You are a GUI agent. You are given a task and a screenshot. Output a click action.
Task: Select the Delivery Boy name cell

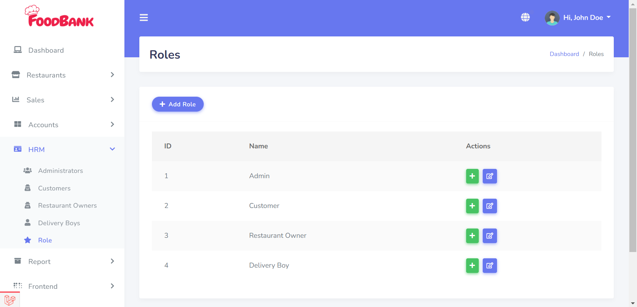click(269, 265)
